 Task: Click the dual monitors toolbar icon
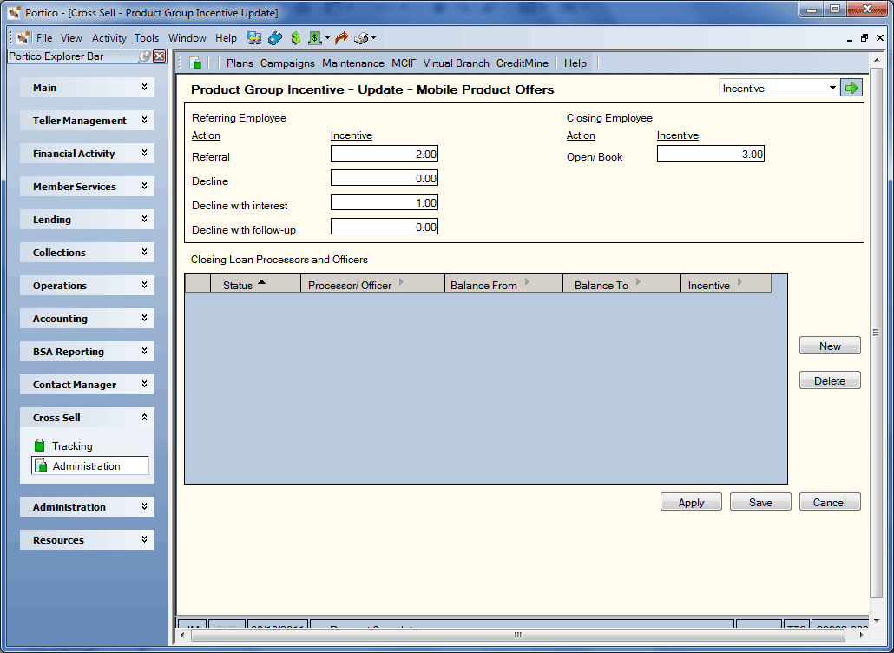click(x=254, y=38)
